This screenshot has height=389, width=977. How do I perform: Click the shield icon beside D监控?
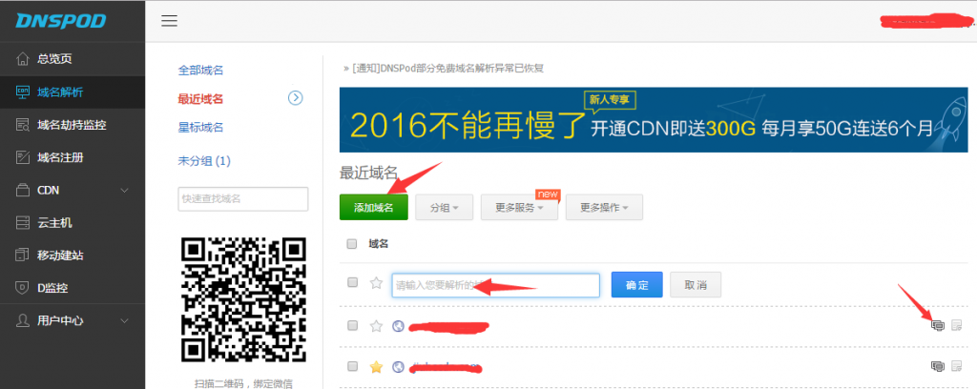23,288
